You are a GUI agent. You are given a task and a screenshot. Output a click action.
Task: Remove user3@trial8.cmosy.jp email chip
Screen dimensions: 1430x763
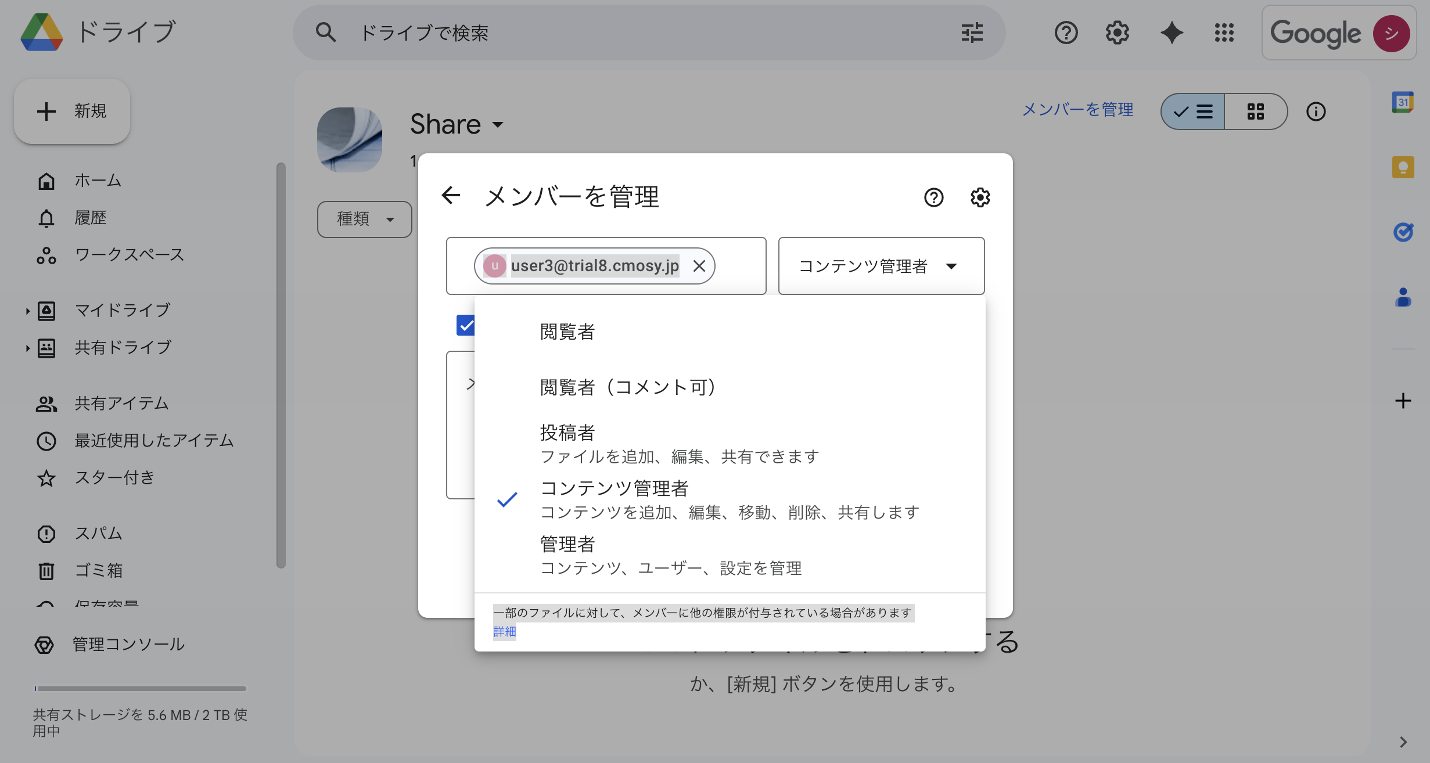(700, 266)
